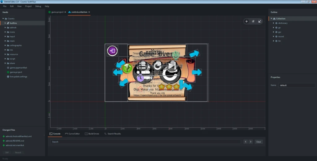The width and height of the screenshot is (317, 161).
Task: Expand the admob folder in Assets
Action: click(5, 28)
